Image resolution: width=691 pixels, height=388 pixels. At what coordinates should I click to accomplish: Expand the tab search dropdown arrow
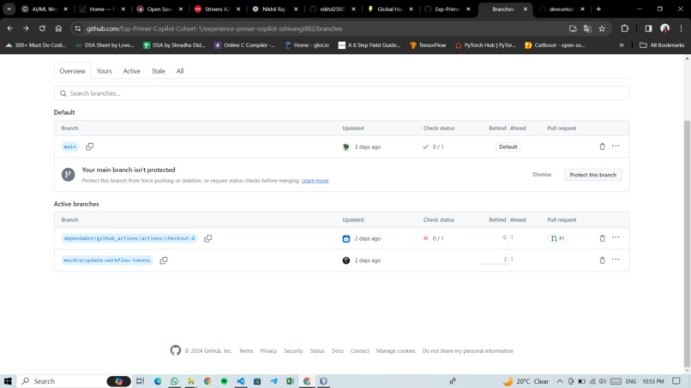tap(9, 9)
